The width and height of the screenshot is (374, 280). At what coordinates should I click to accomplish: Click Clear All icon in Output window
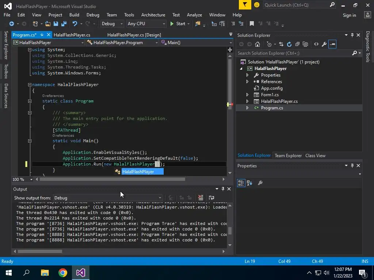(201, 198)
